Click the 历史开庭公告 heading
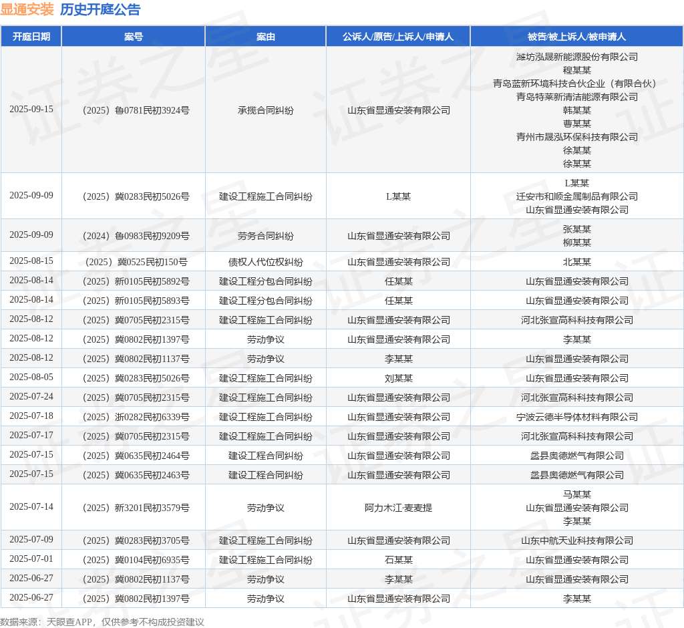Image resolution: width=684 pixels, height=628 pixels. point(100,9)
